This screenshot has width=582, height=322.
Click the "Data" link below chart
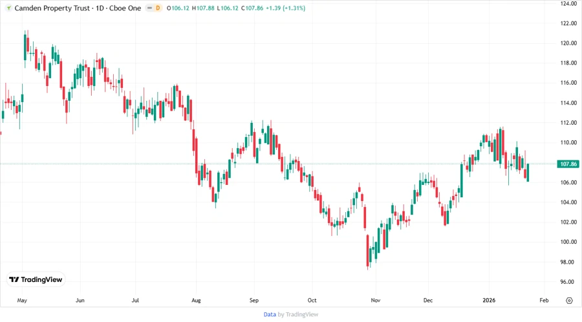270,314
